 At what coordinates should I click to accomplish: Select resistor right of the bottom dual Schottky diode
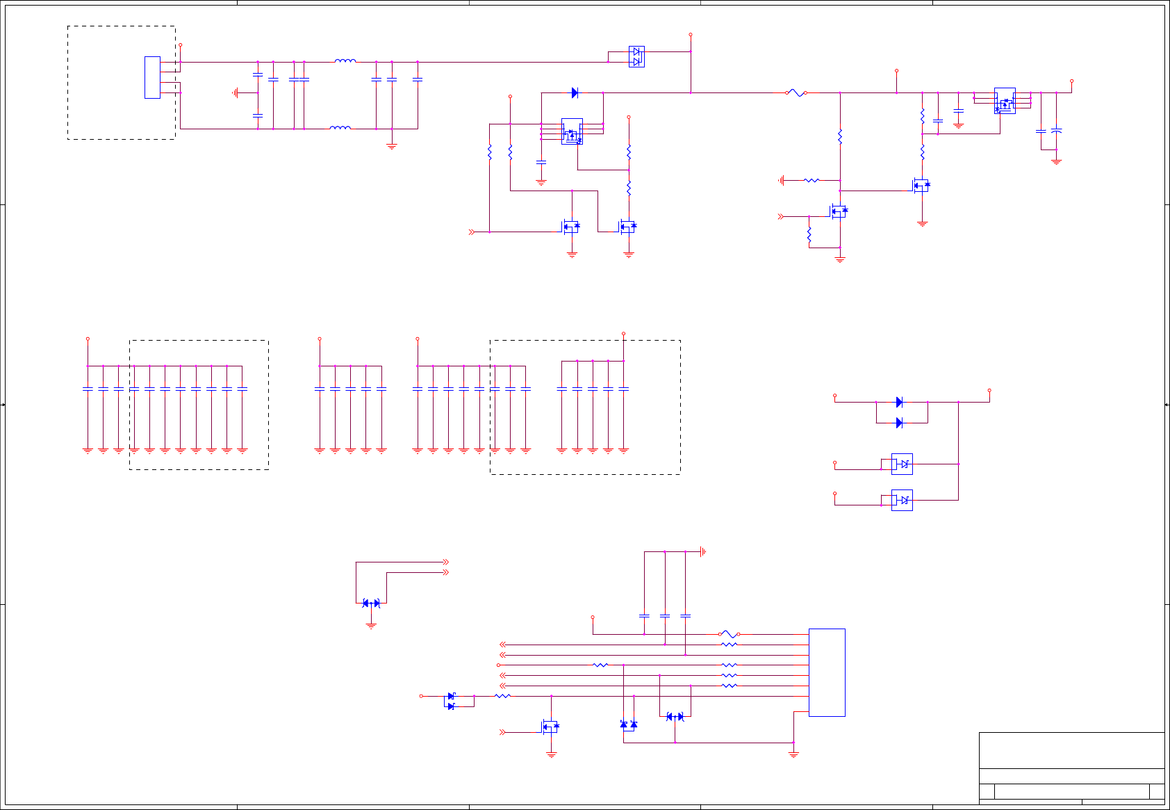click(x=502, y=696)
